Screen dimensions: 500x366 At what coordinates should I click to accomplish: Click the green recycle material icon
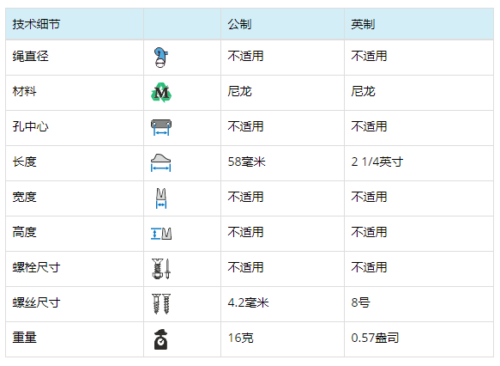161,92
